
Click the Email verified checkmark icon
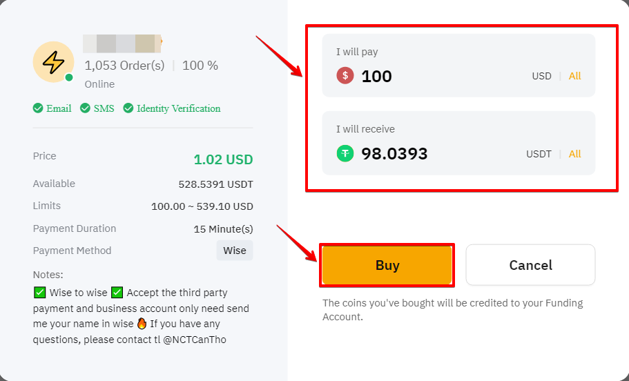click(38, 108)
